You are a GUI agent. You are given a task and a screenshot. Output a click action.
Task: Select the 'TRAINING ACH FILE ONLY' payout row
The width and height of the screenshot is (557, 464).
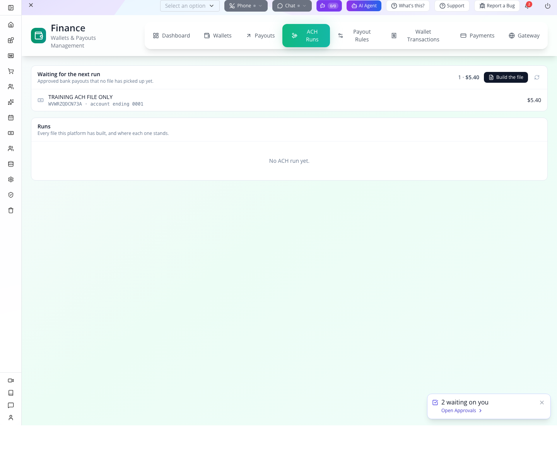pos(289,100)
